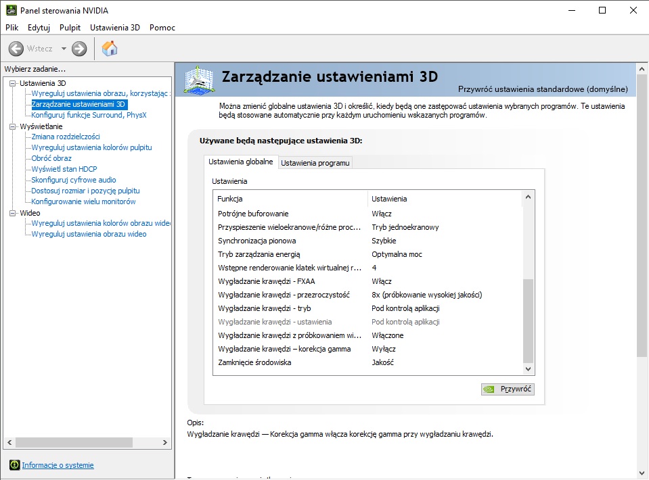Select Synchronizacja pionowa row

pos(368,241)
